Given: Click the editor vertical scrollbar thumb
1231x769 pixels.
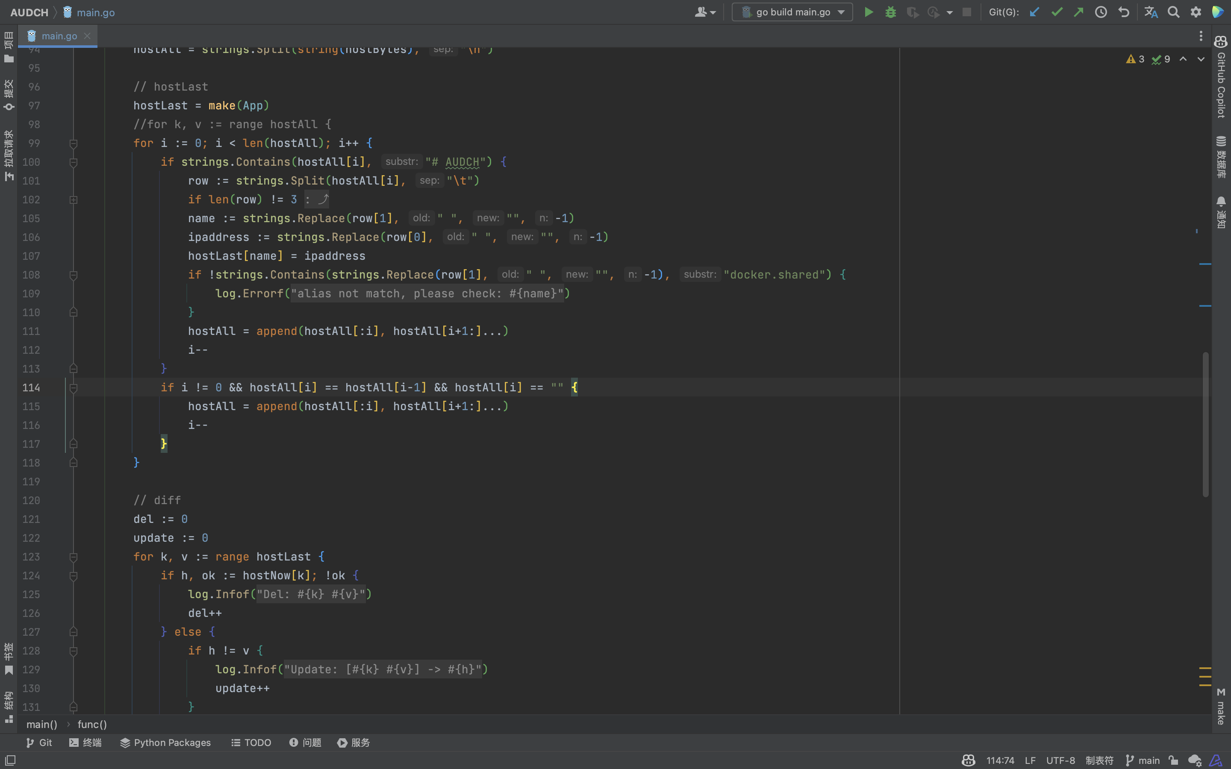Looking at the screenshot, I should coord(1205,424).
